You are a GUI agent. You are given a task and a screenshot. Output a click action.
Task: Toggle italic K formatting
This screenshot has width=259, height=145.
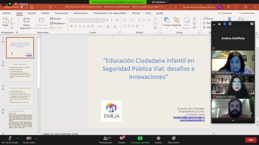pyautogui.click(x=75, y=26)
